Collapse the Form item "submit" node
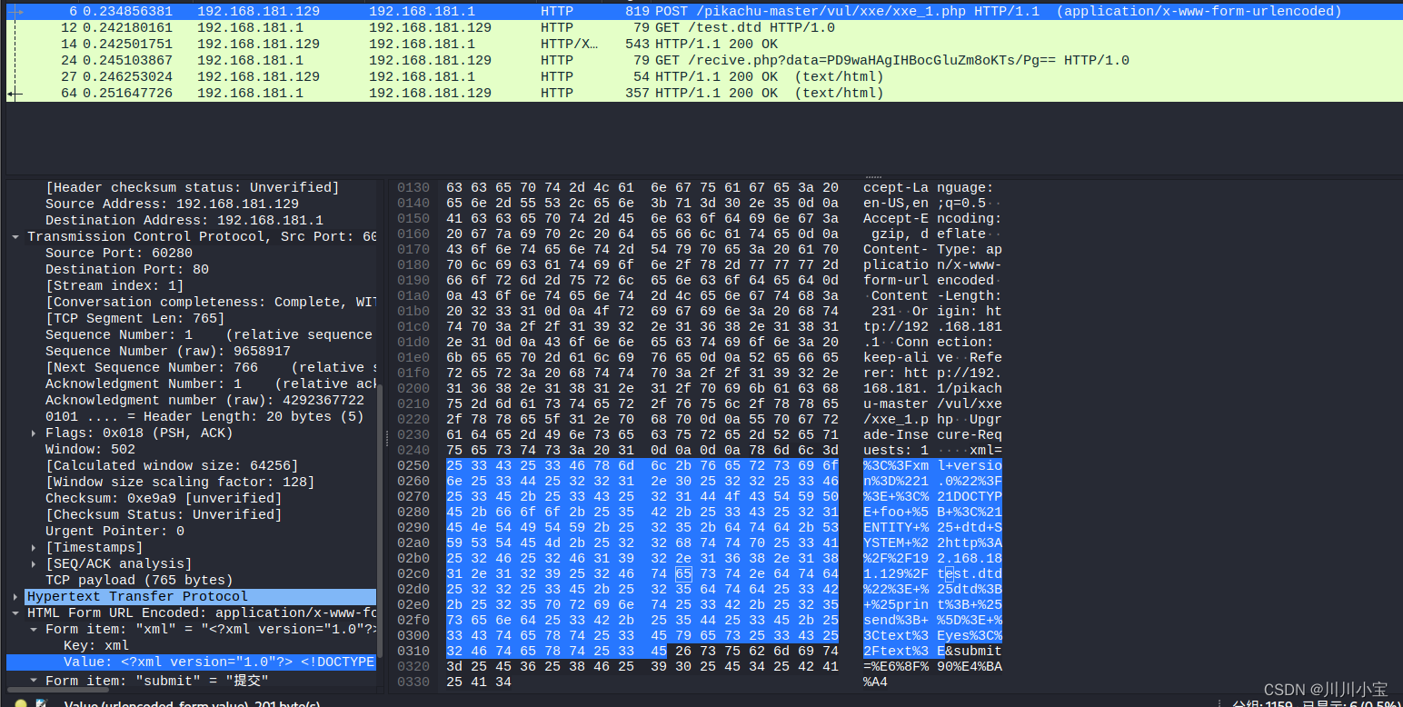The height and width of the screenshot is (707, 1403). [x=34, y=680]
